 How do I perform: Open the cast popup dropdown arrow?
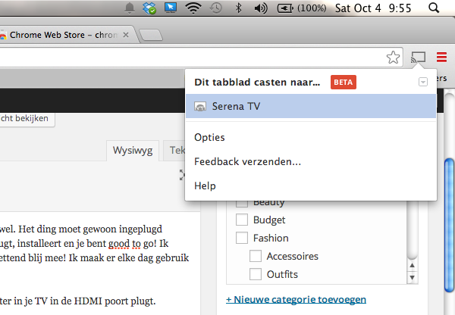(423, 82)
